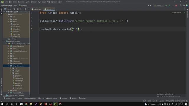189x106 pixels.
Task: Expand the DLLs folder
Action: coord(9,49)
